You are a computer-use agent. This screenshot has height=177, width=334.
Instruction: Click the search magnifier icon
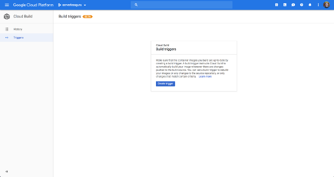136,5
